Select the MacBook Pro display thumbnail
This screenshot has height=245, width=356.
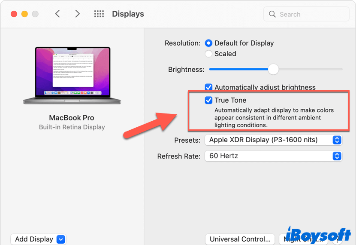point(72,76)
